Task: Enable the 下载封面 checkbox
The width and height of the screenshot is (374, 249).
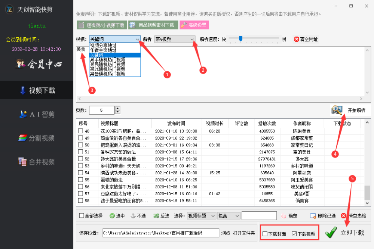Action: (265, 234)
